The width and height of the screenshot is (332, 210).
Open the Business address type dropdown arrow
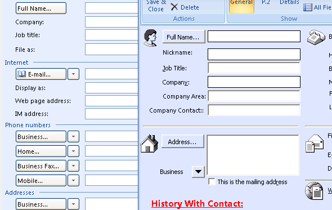[x=198, y=172]
